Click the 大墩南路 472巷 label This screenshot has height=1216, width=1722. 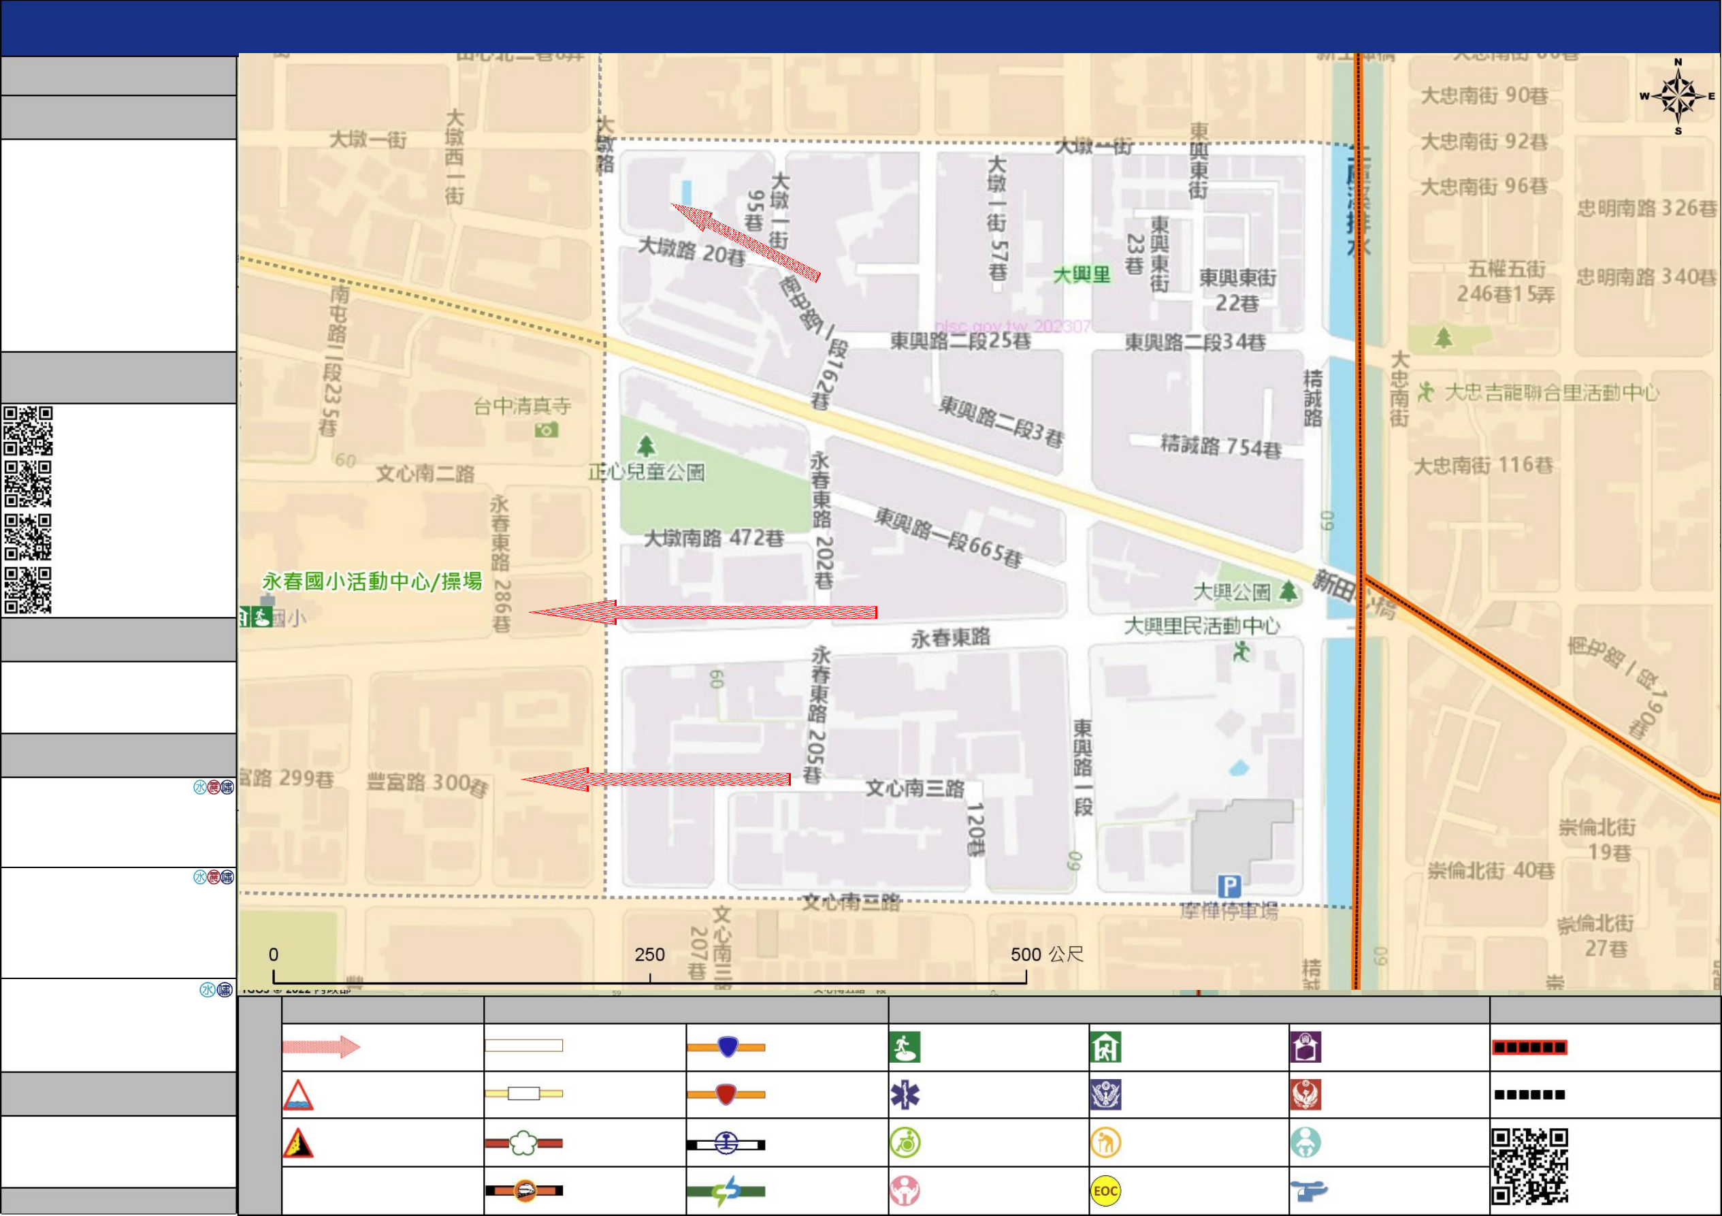pyautogui.click(x=715, y=539)
